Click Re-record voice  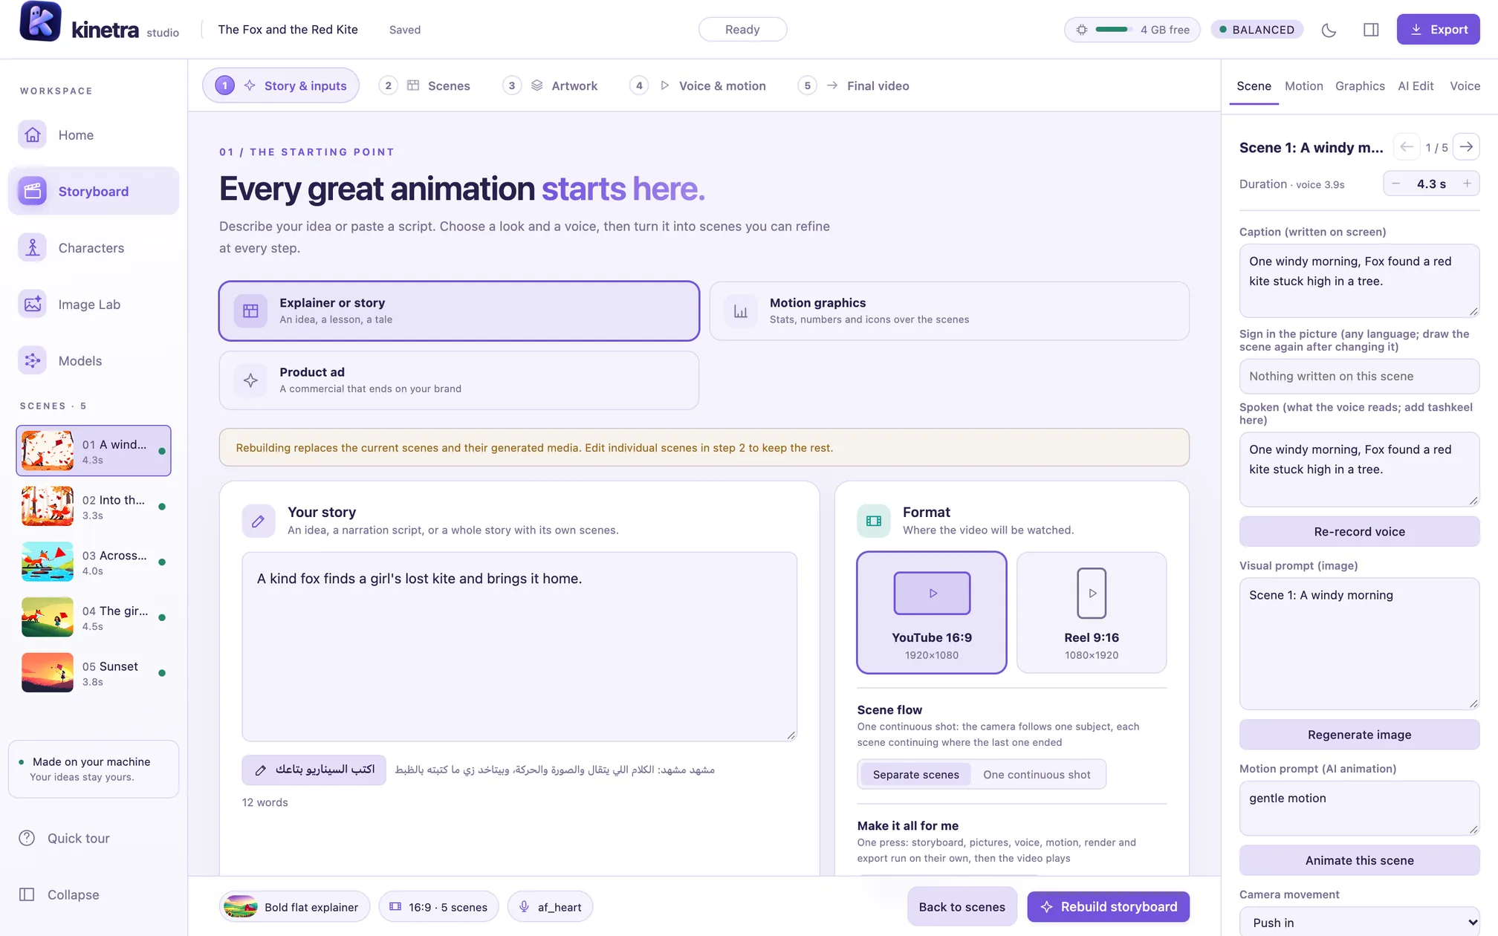pyautogui.click(x=1359, y=531)
